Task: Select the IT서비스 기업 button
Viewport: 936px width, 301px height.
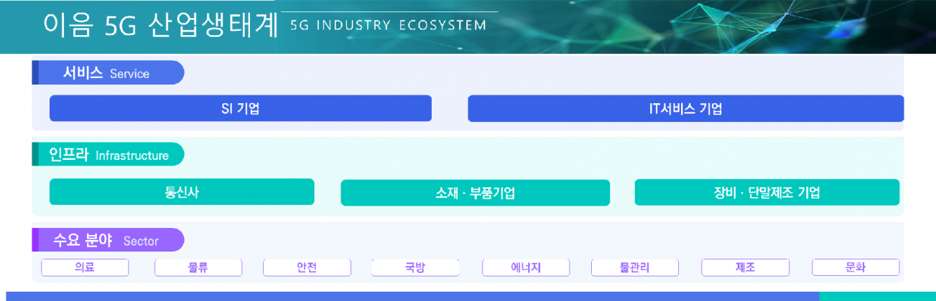Action: point(685,109)
